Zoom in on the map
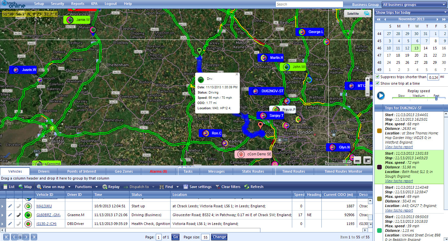This screenshot has height=241, width=448. coord(367,80)
